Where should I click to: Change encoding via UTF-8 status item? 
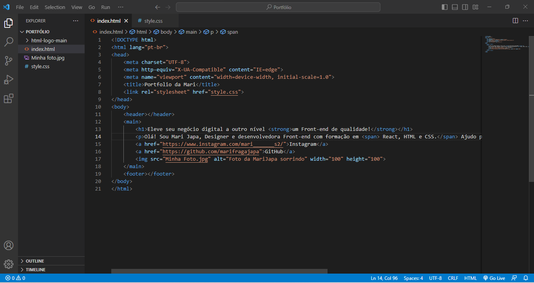[435, 278]
